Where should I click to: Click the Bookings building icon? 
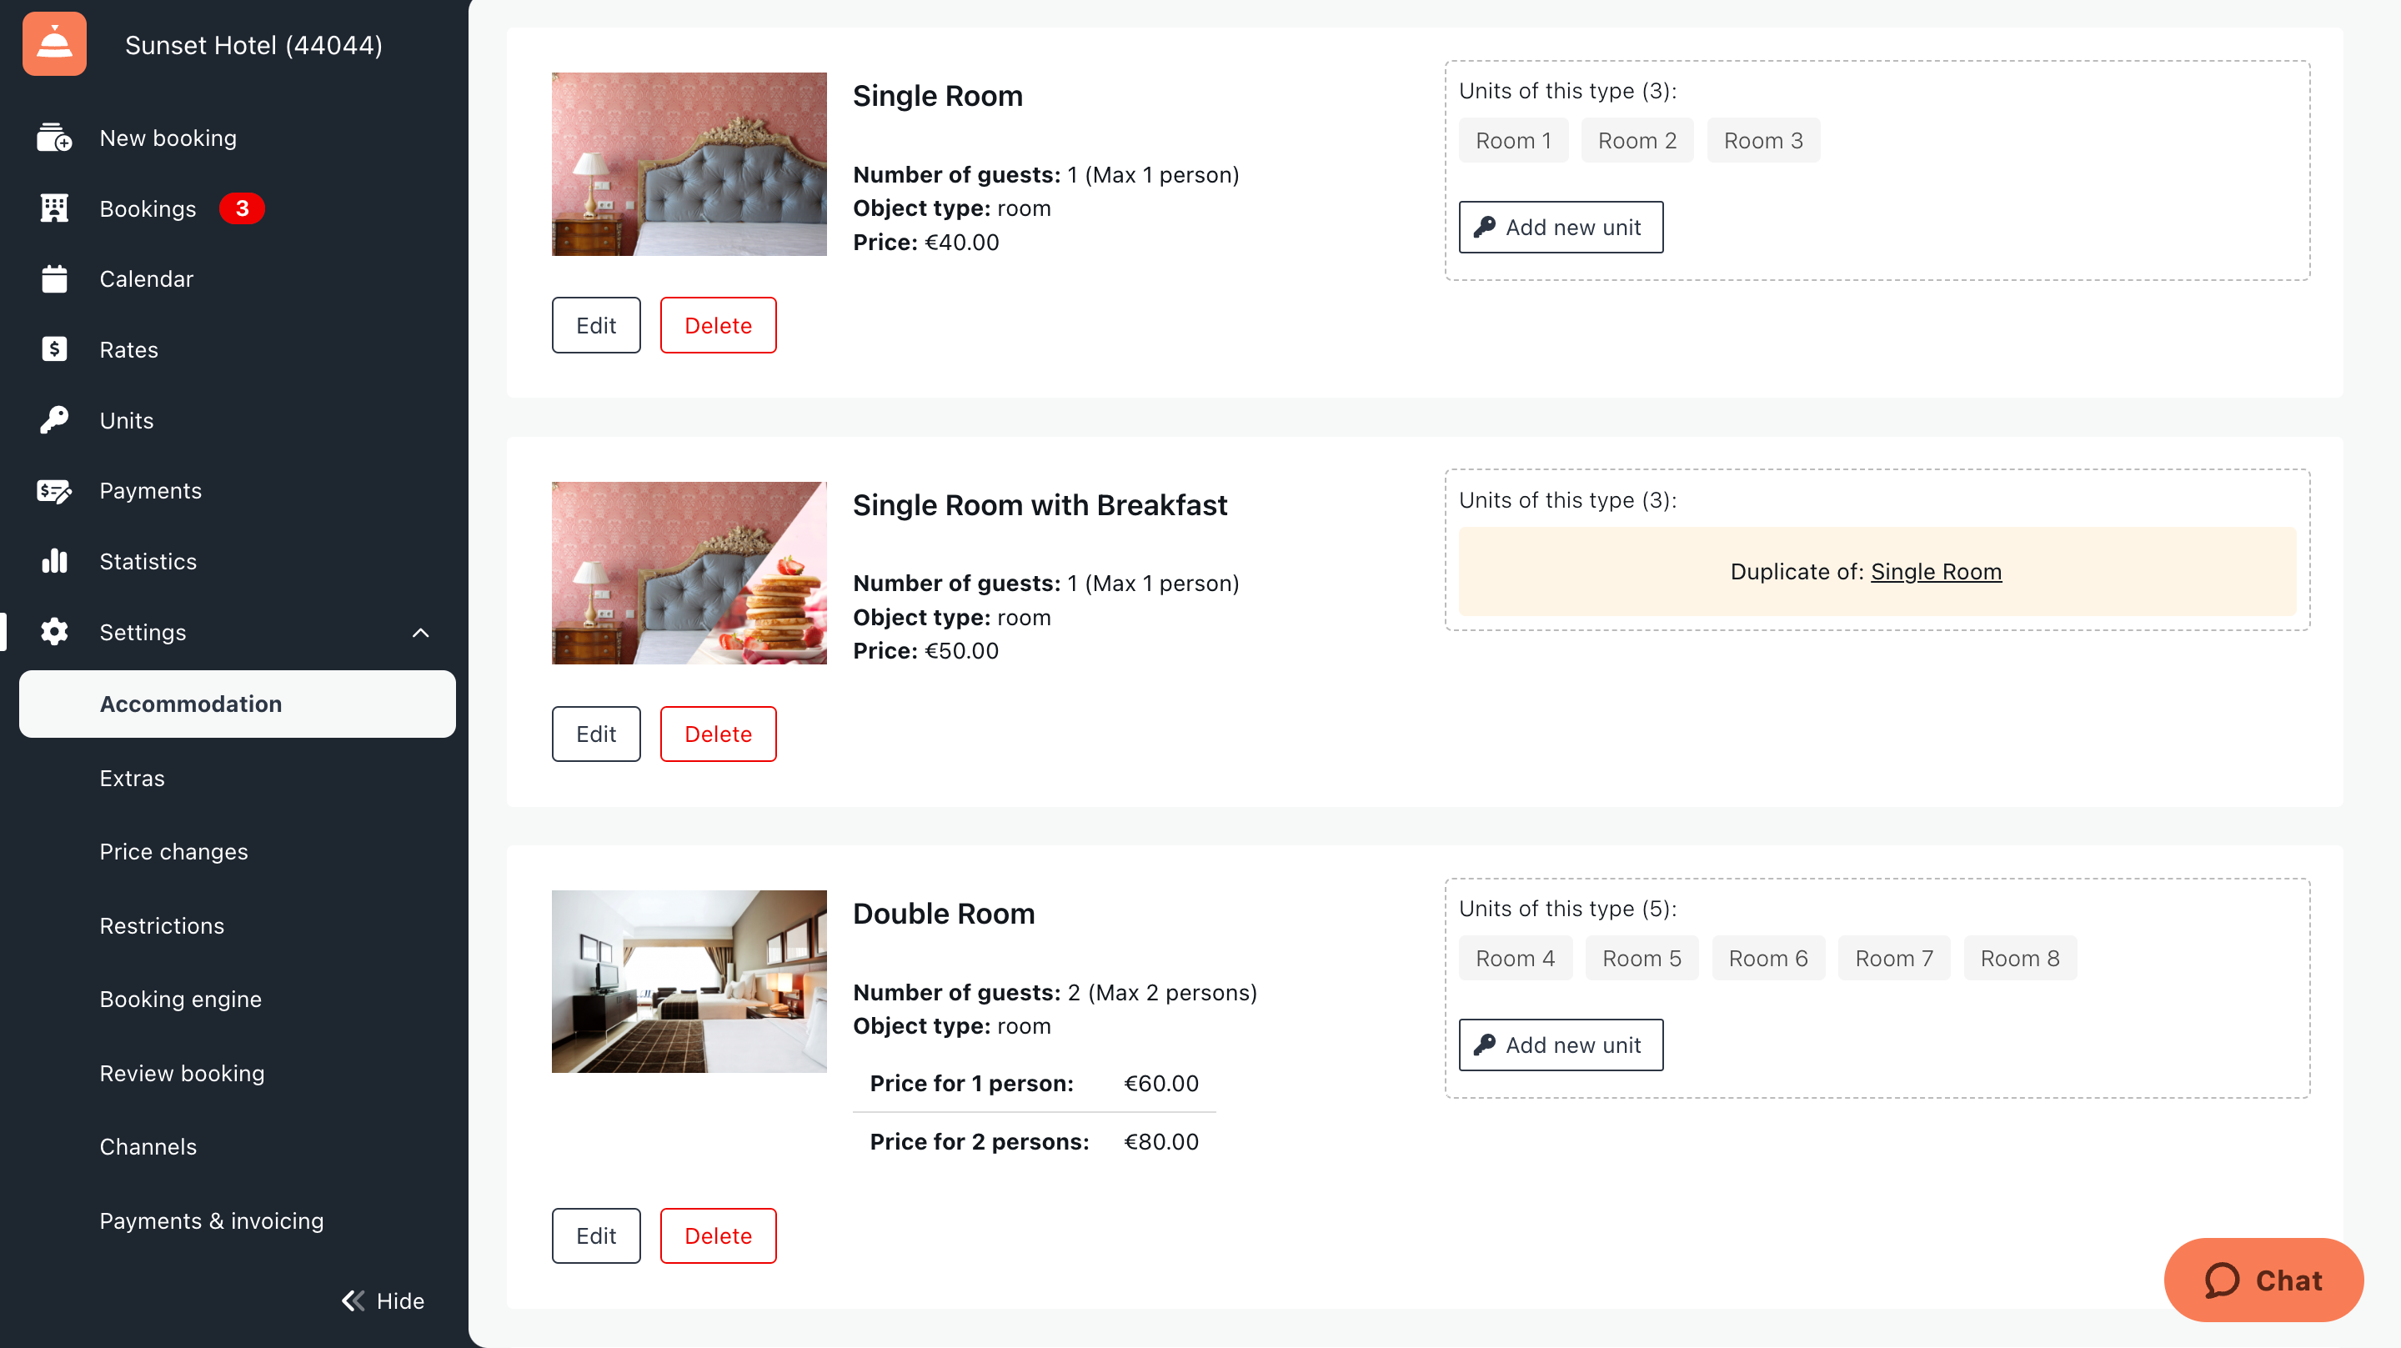[x=54, y=208]
